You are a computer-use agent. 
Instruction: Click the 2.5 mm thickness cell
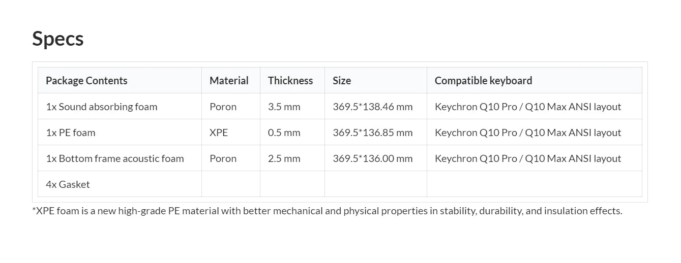(x=284, y=158)
